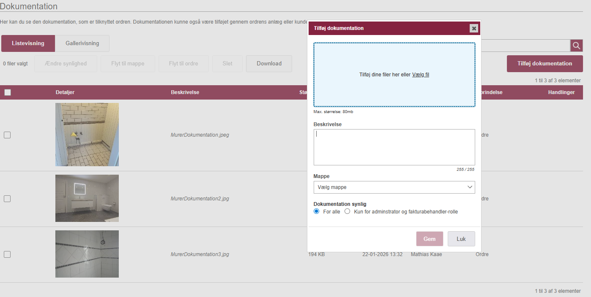Screen dimensions: 591x297
Task: Click the Luk button in dialog
Action: coord(461,239)
